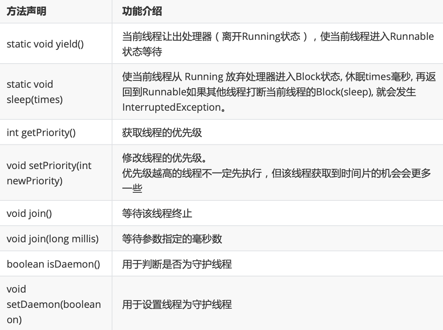Select the 获取线程的优先级 description
443x330 pixels.
pos(162,132)
